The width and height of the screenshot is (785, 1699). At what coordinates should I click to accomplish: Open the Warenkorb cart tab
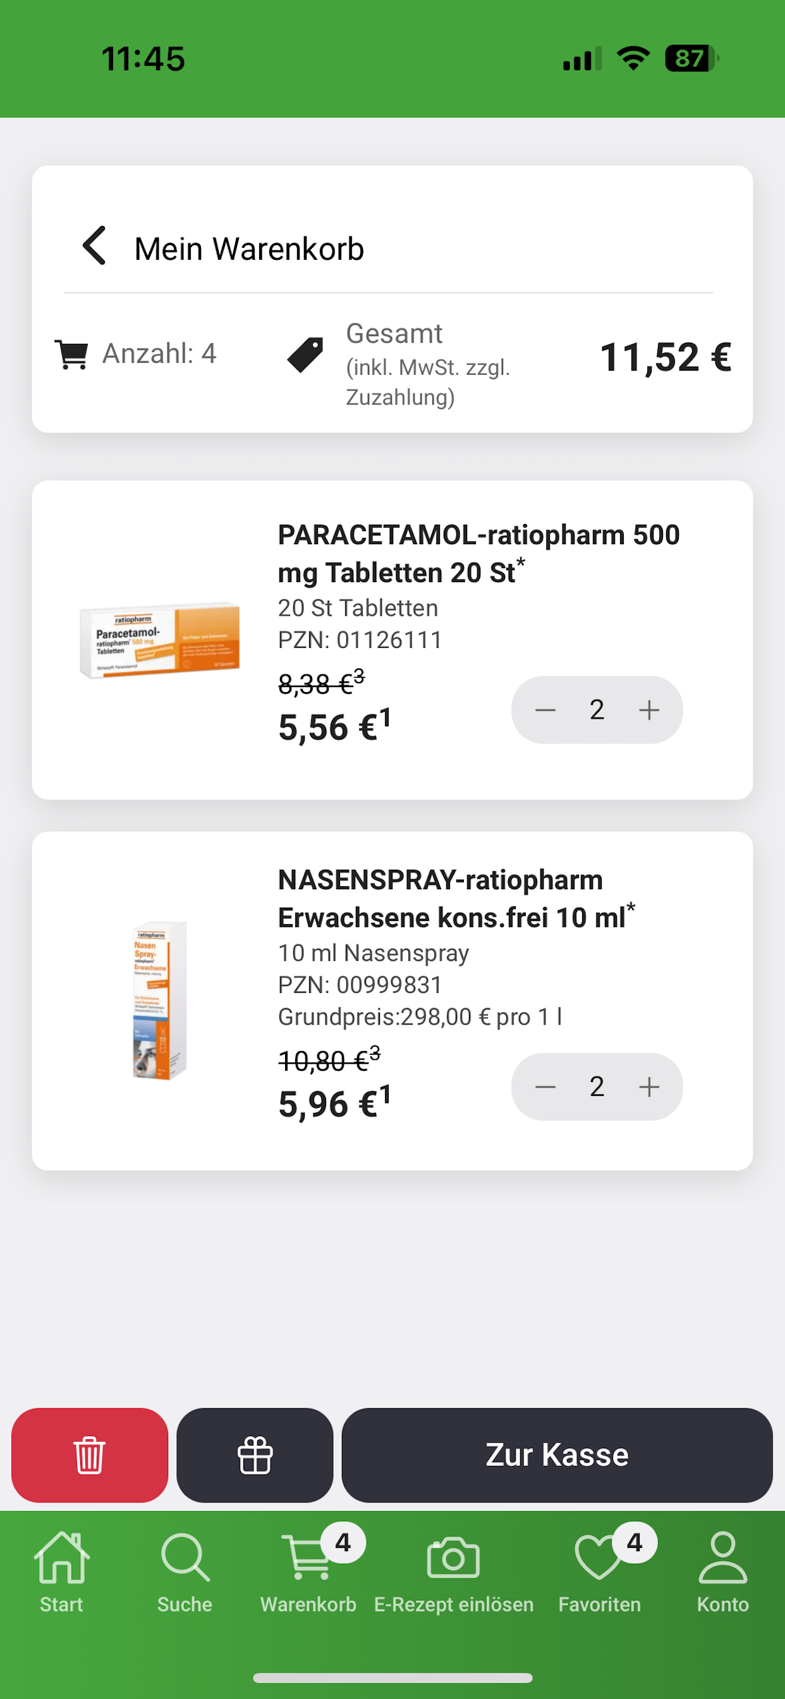308,1573
